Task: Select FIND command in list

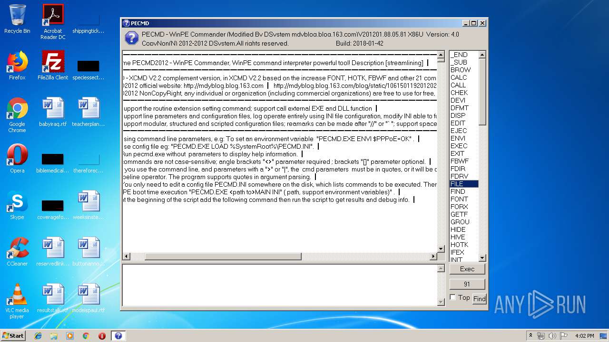Action: tap(464, 191)
